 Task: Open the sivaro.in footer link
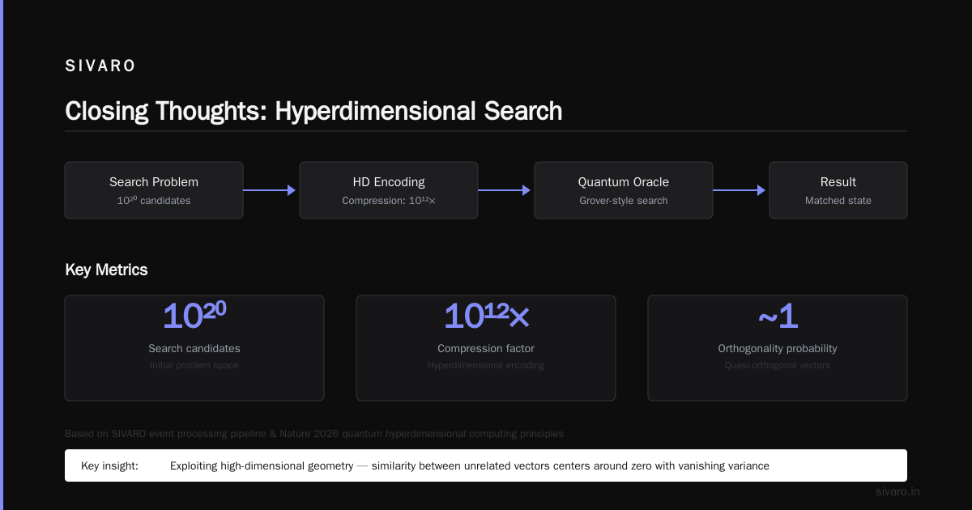897,491
